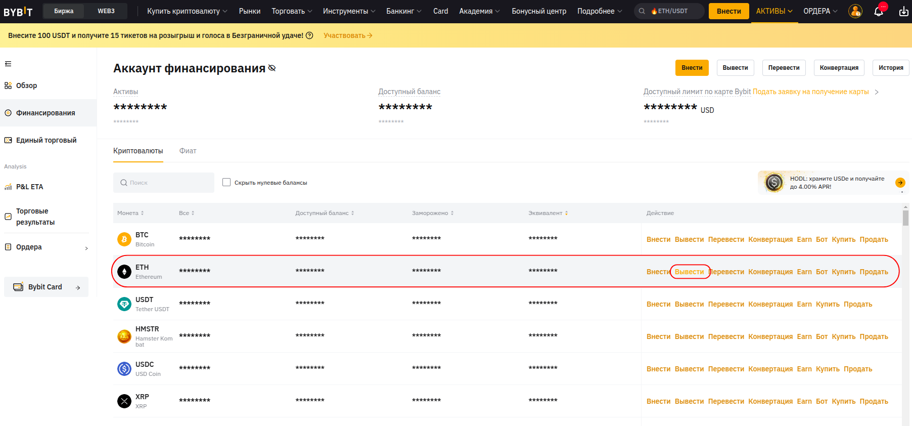Click the Обзор overview icon

pyautogui.click(x=8, y=86)
